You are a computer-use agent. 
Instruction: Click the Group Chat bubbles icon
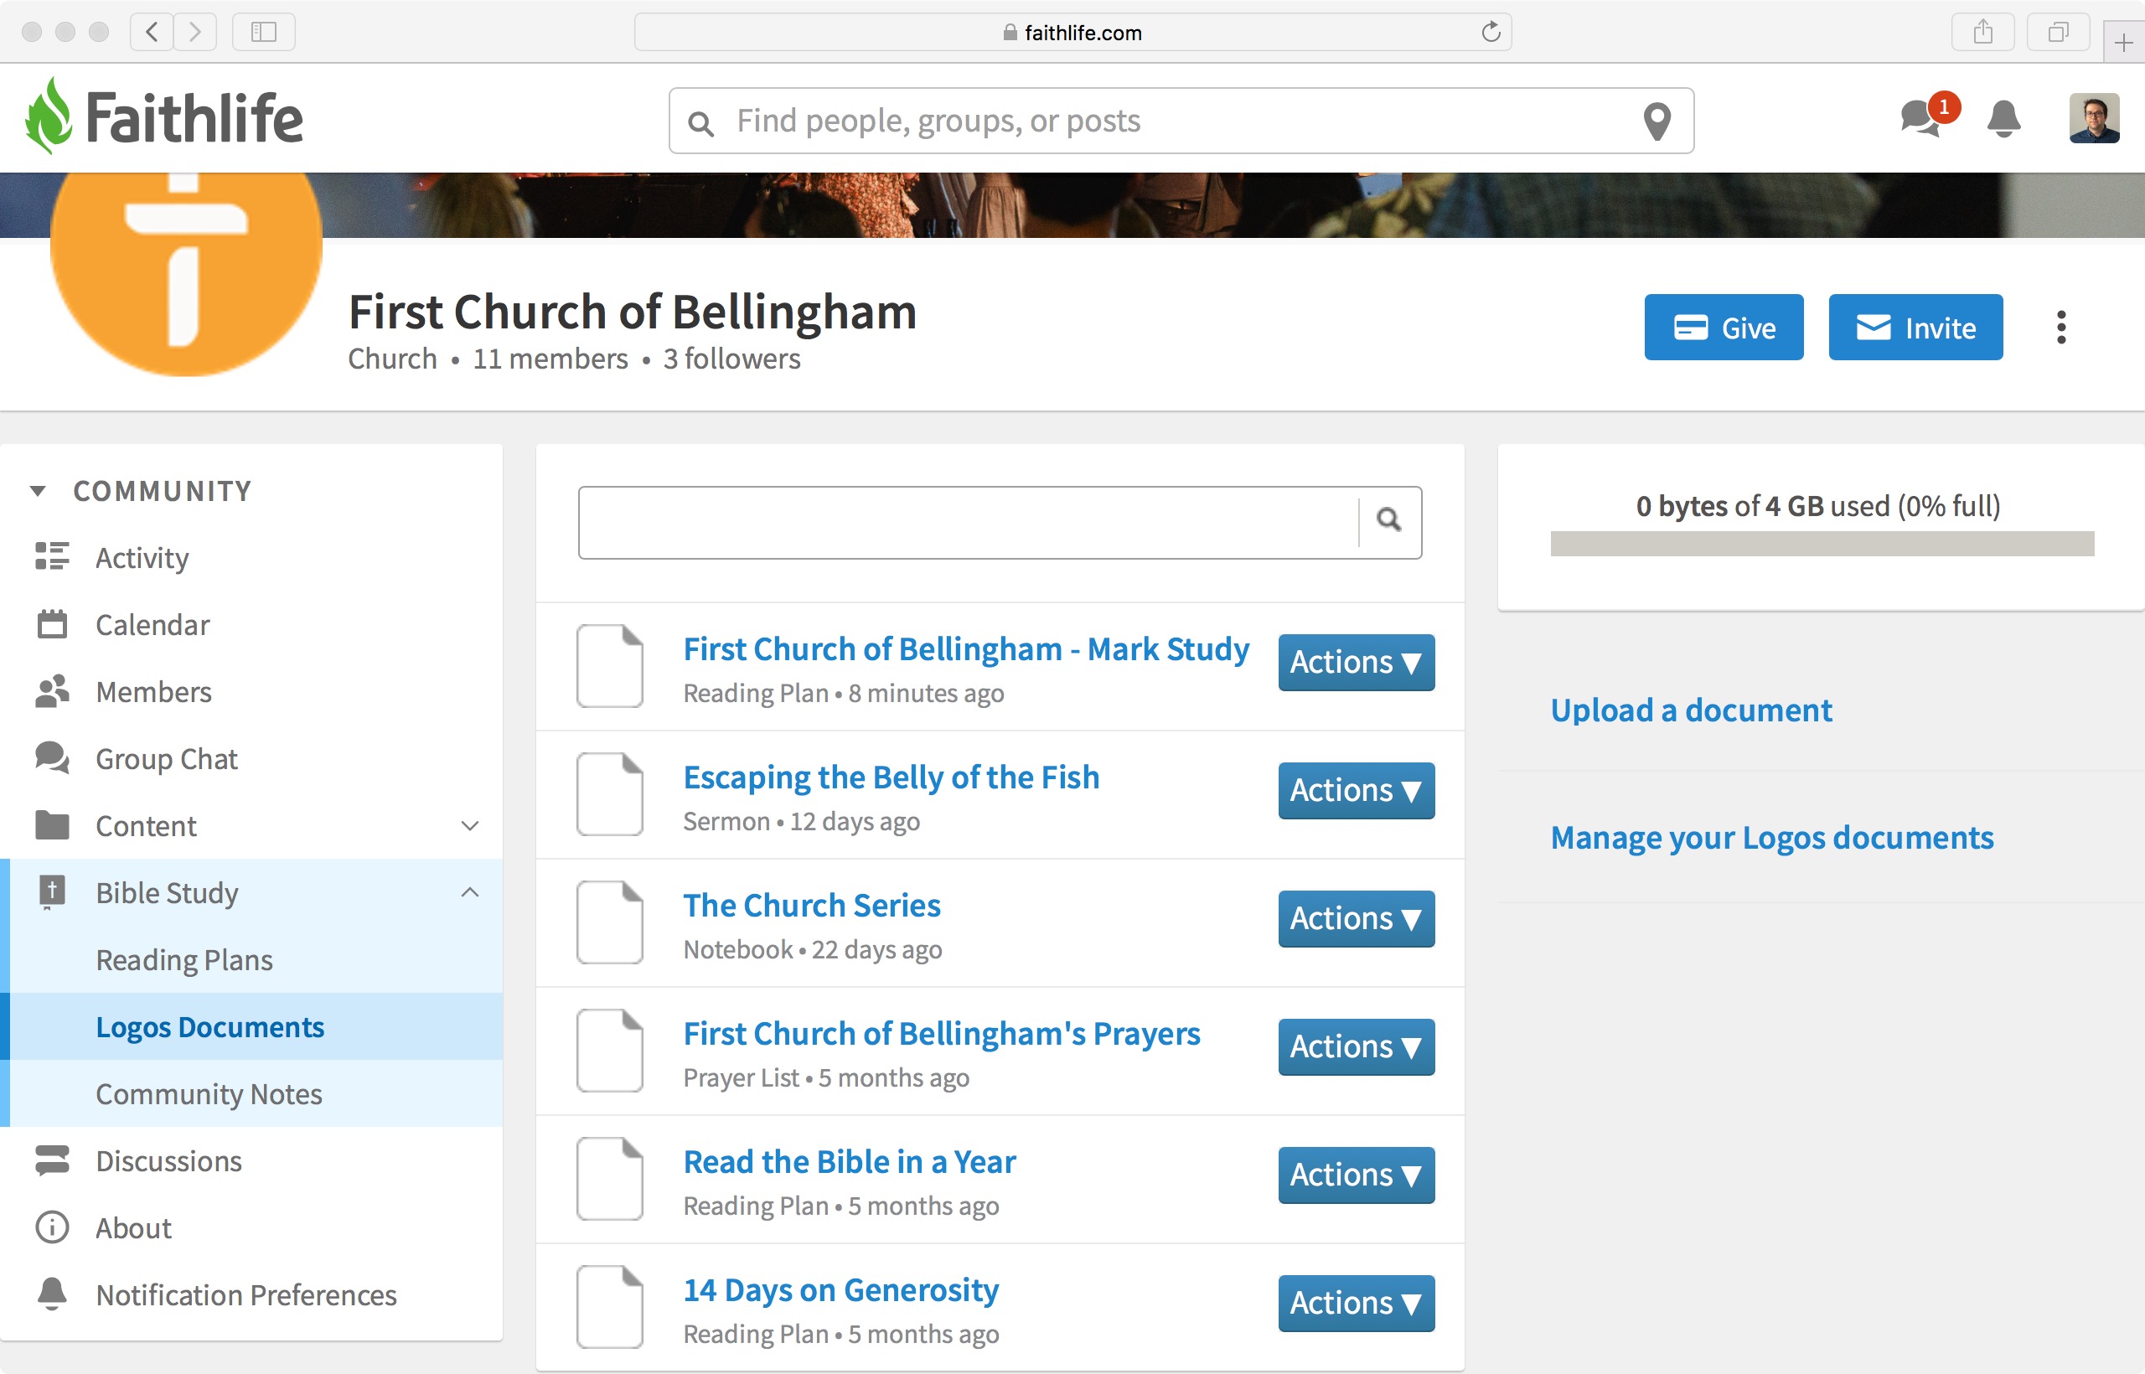[52, 757]
